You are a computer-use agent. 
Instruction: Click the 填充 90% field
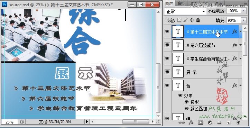234,20
